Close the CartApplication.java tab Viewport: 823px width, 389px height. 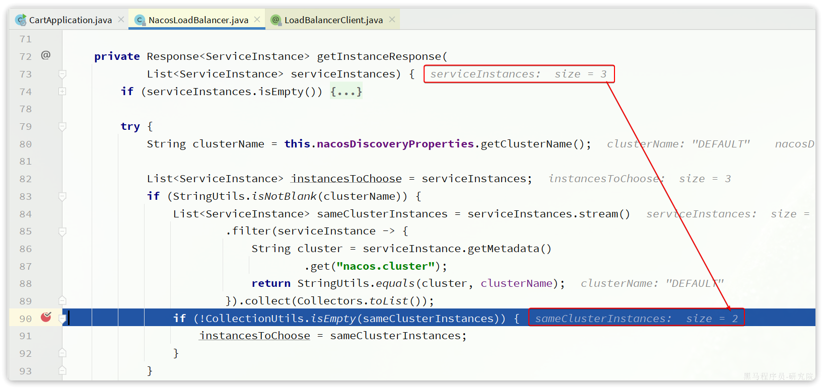point(121,20)
